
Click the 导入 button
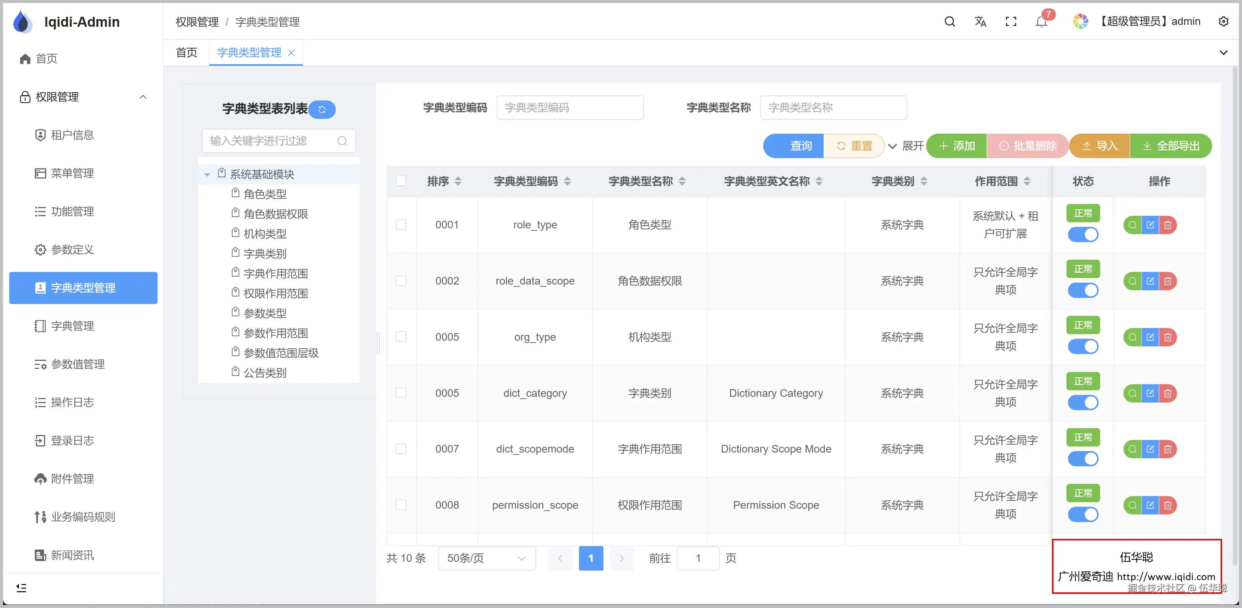tap(1099, 146)
